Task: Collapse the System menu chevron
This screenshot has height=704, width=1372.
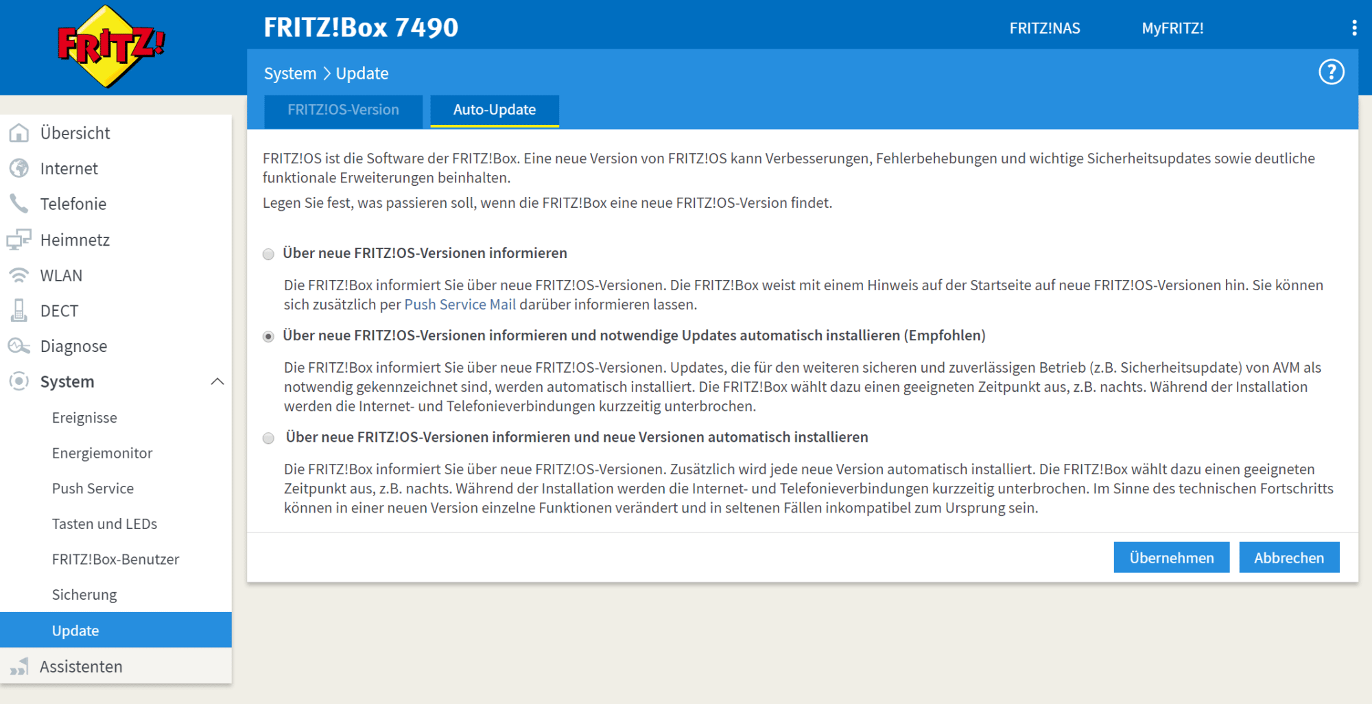Action: point(217,382)
